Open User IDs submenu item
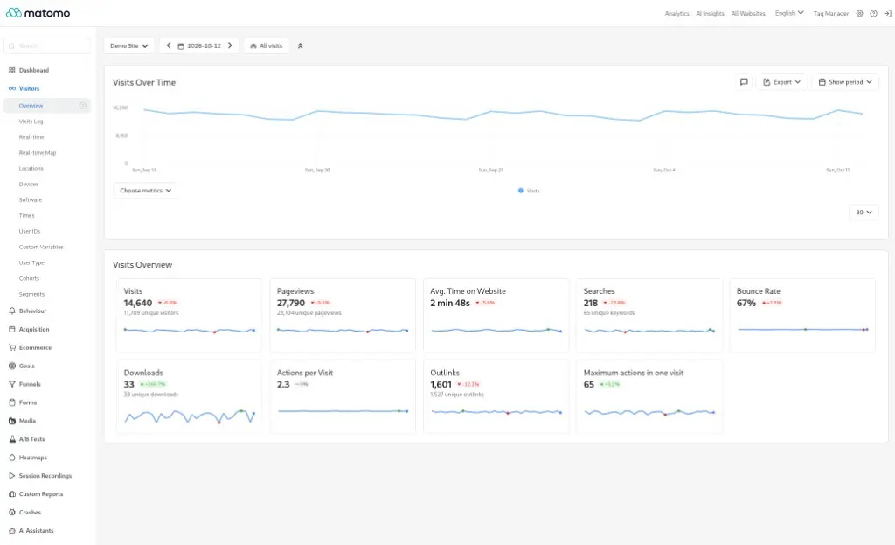This screenshot has height=545, width=895. [x=30, y=231]
